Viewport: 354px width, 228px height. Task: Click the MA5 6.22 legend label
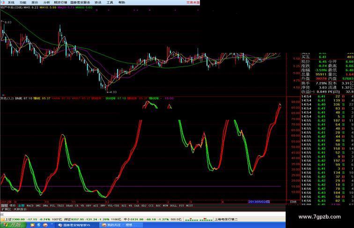tap(31, 7)
